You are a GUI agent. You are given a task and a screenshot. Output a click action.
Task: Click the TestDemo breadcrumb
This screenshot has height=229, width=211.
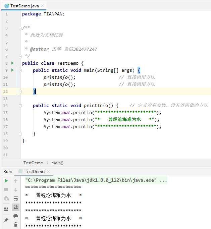[x=33, y=163]
